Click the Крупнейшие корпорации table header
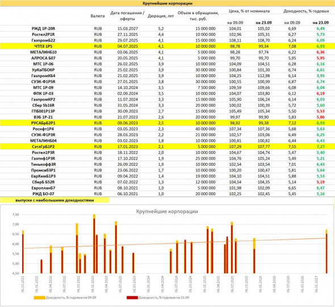 click(x=167, y=3)
